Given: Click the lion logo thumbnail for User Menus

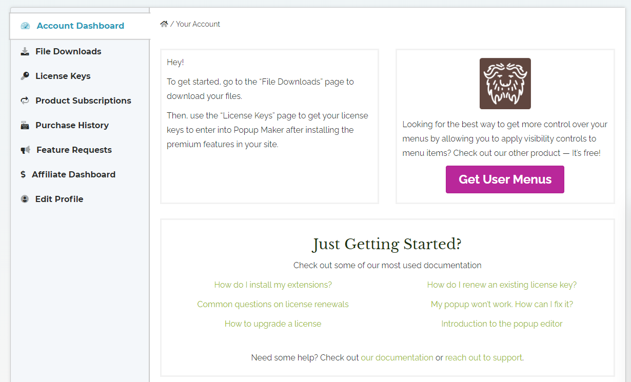Looking at the screenshot, I should pyautogui.click(x=505, y=84).
